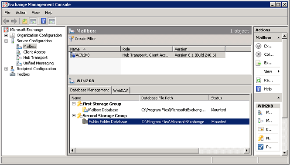
Task: Toggle the show/hide action pane icon
Action: [52, 21]
